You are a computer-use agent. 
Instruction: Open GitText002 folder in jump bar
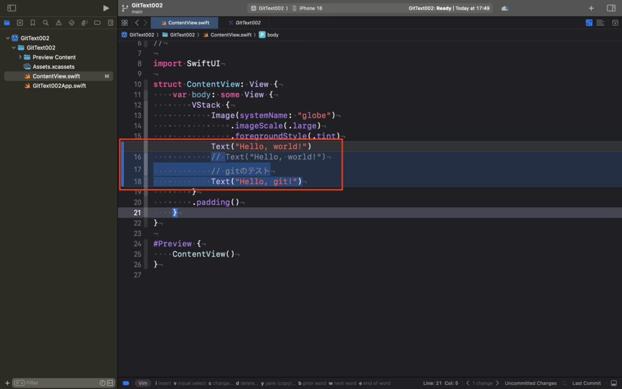pyautogui.click(x=179, y=35)
